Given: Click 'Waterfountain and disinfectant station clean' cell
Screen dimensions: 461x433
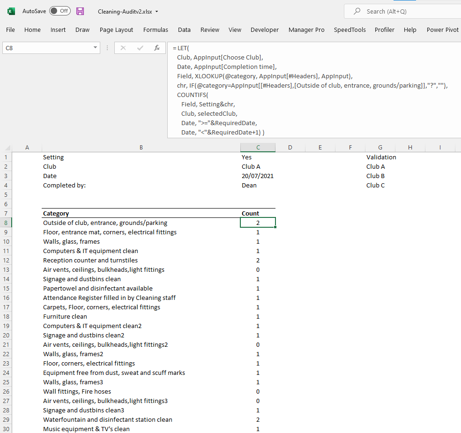Looking at the screenshot, I should 141,419.
